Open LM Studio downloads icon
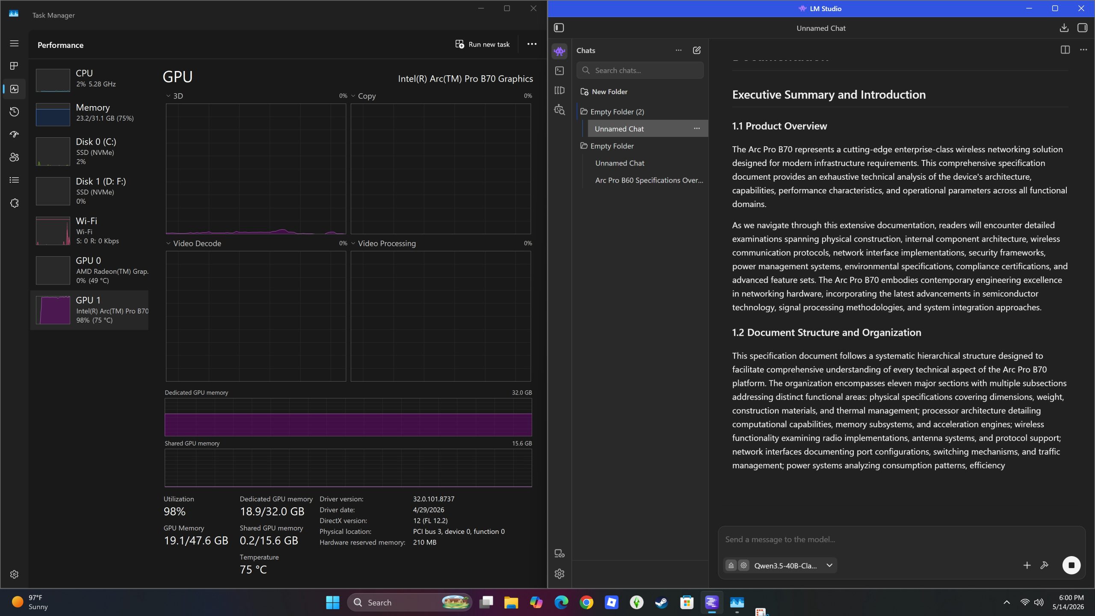Screen dimensions: 1095x616 (x=1064, y=28)
